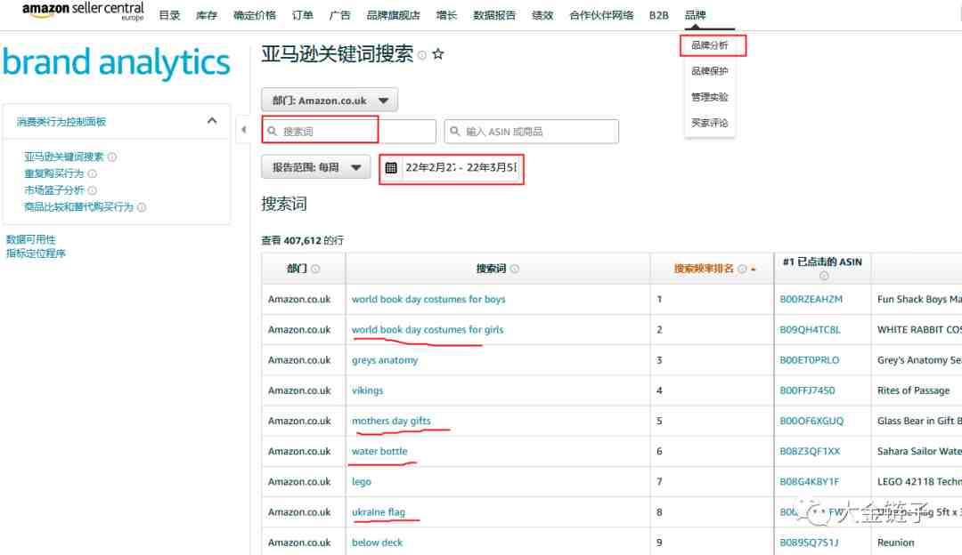Open search term world book day costumes for boys

tap(428, 300)
